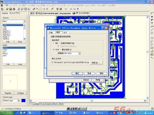Click the Help button behind the dialog

pyautogui.click(x=98, y=80)
